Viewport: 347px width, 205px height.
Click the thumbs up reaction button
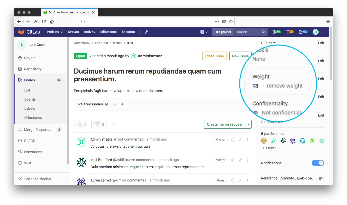tap(81, 124)
